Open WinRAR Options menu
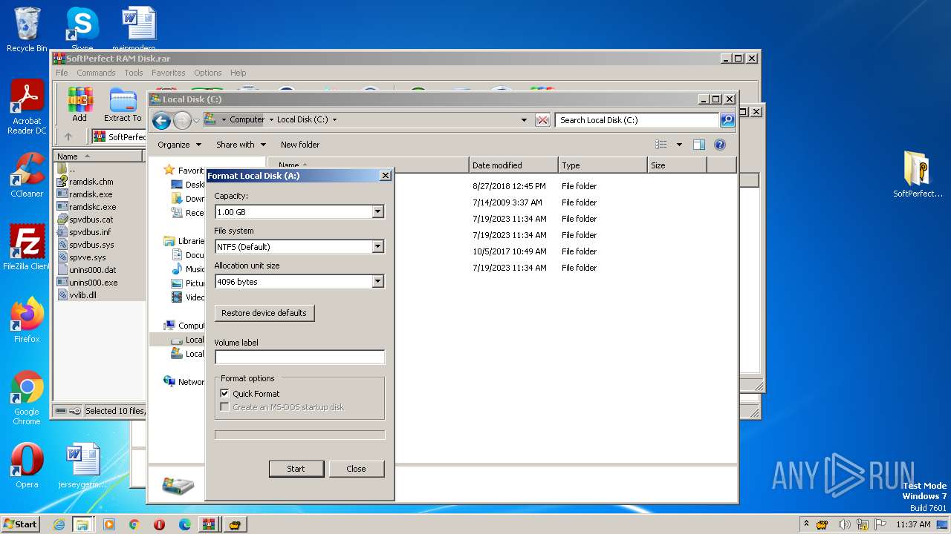Screen dimensions: 951x534 pyautogui.click(x=208, y=73)
